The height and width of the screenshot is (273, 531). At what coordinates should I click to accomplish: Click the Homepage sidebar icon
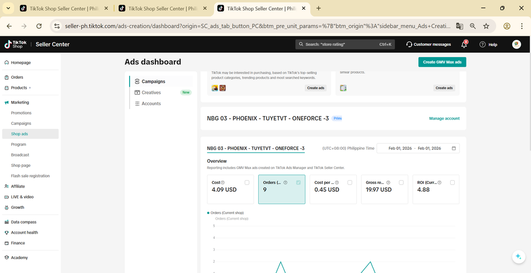[x=7, y=63]
